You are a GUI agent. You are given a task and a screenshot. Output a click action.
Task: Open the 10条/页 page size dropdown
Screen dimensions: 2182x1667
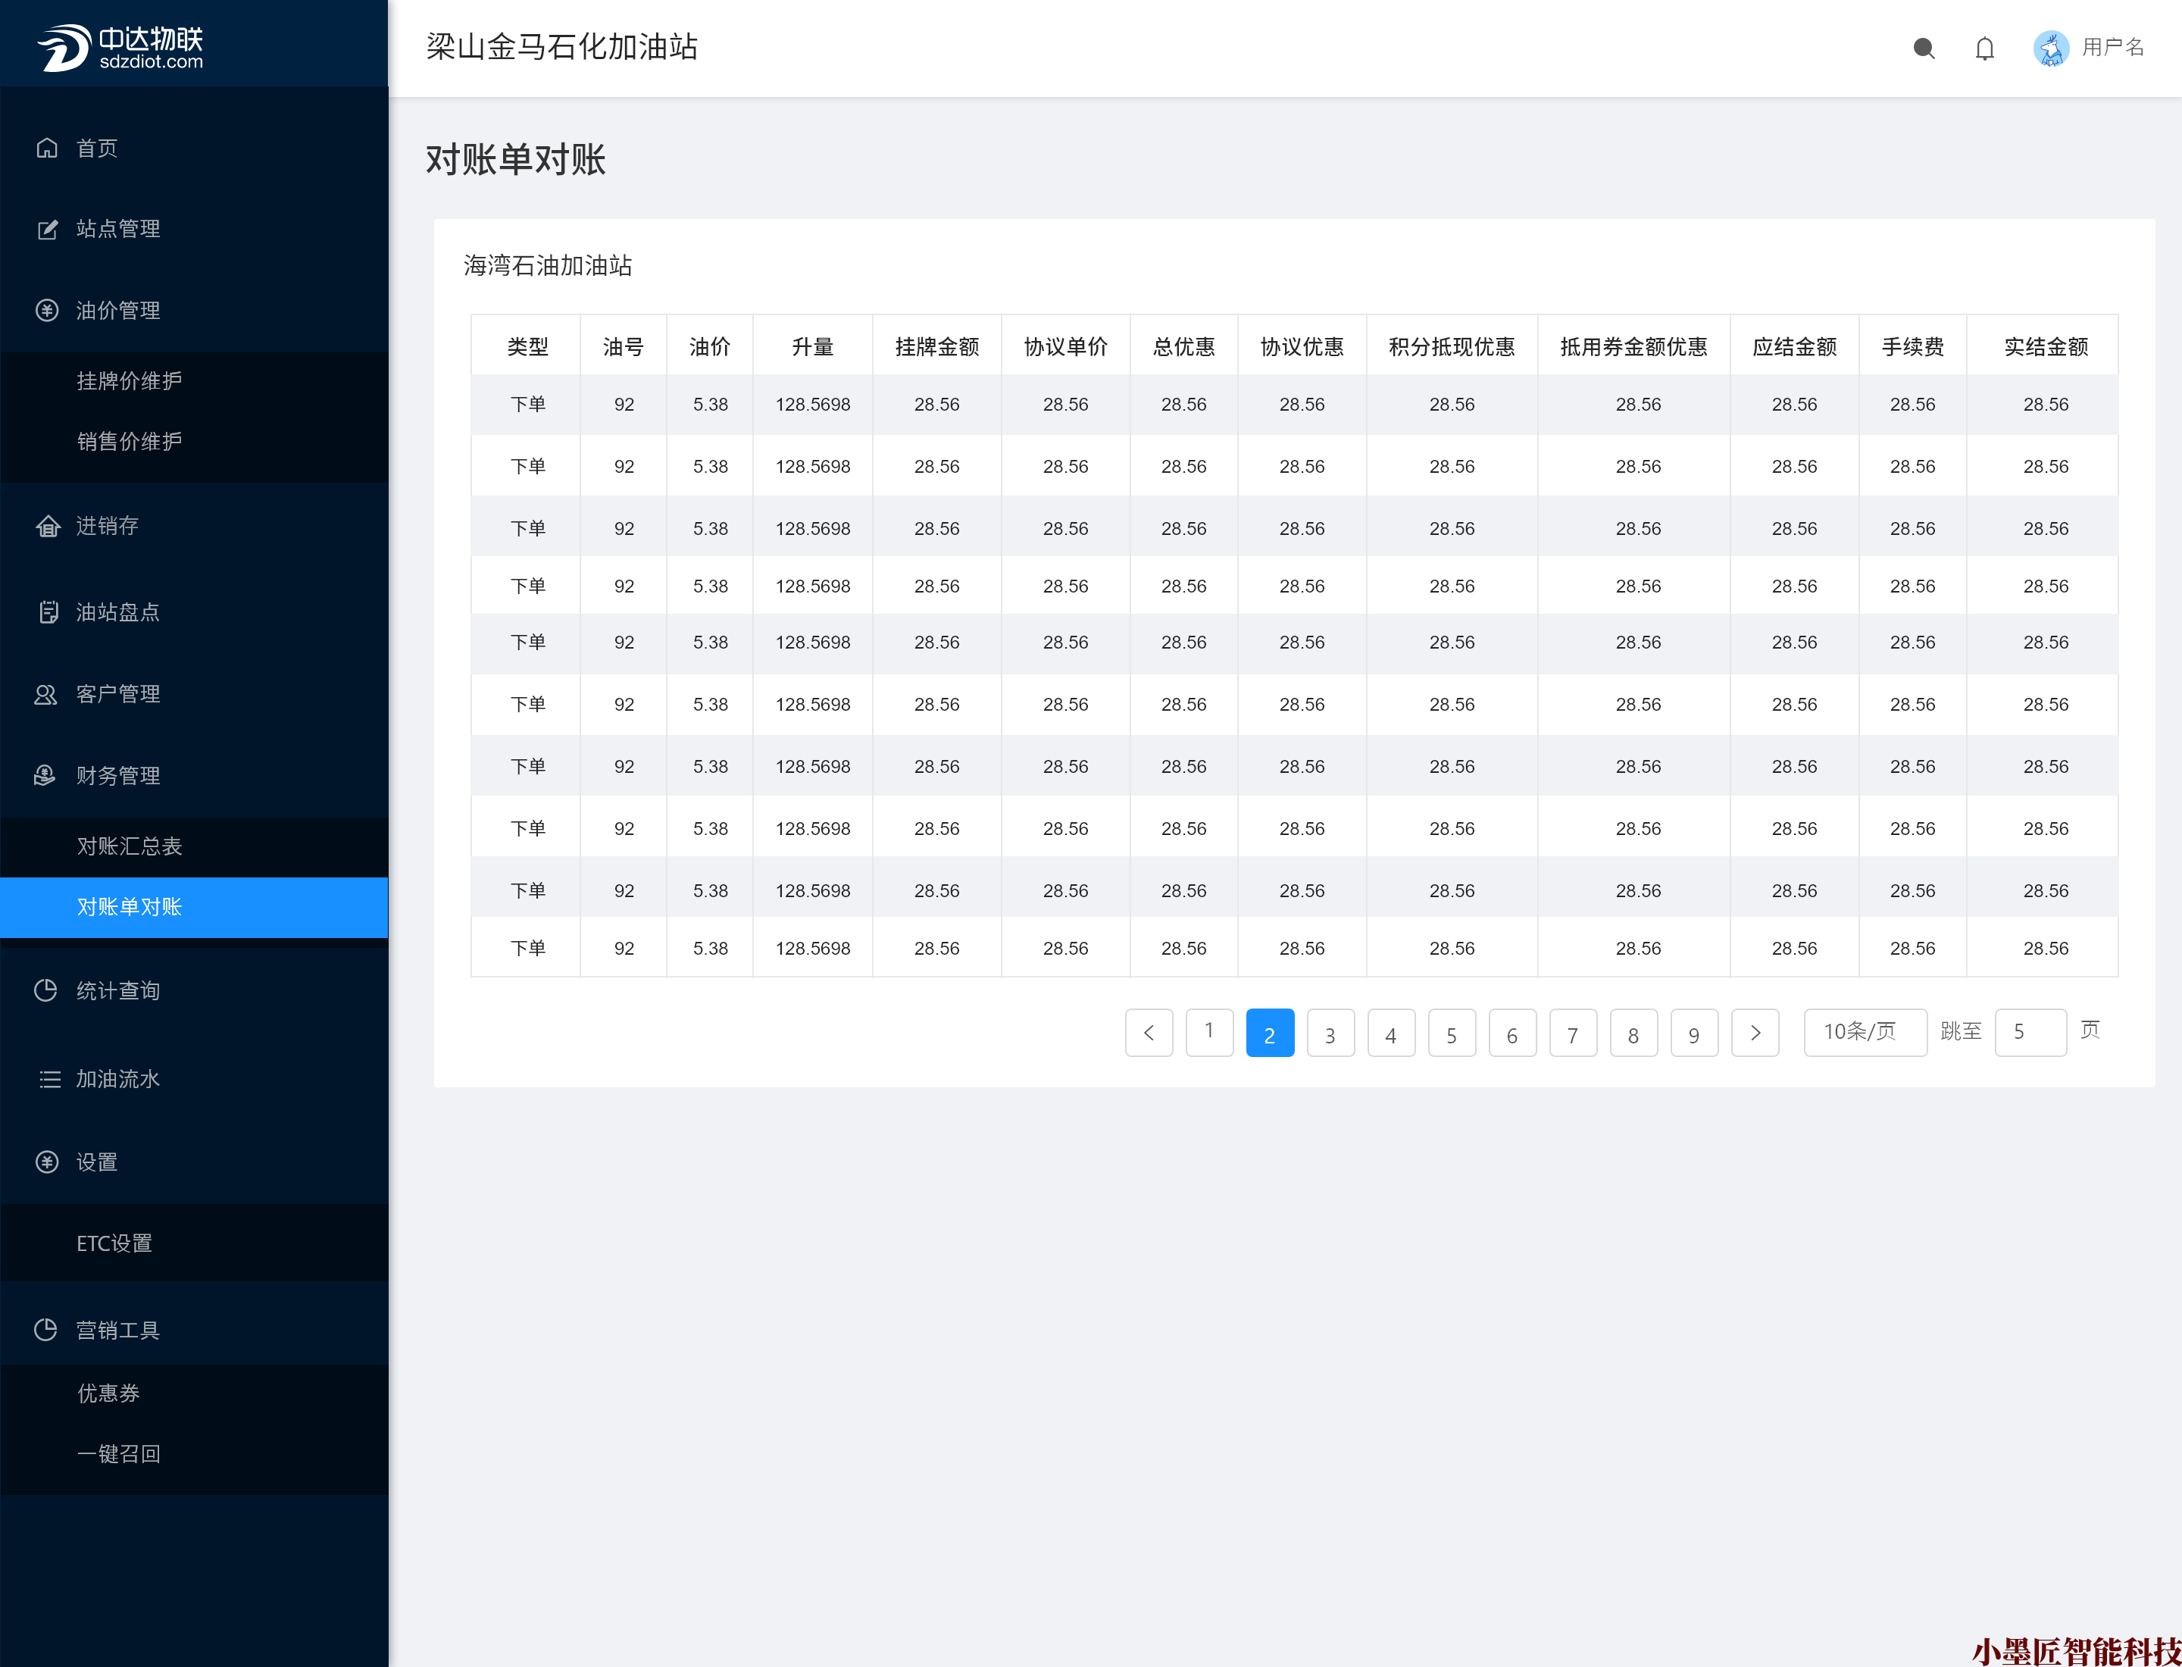pyautogui.click(x=1864, y=1032)
